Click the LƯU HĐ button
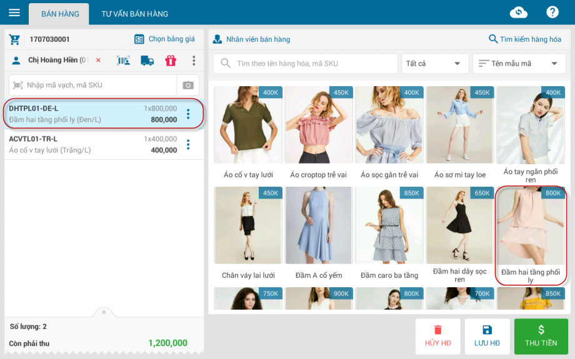575x359 pixels. 487,337
